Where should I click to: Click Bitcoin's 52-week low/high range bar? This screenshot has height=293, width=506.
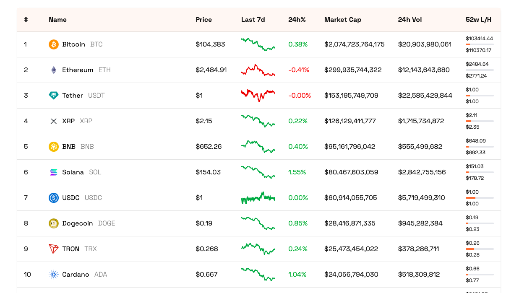pyautogui.click(x=480, y=44)
